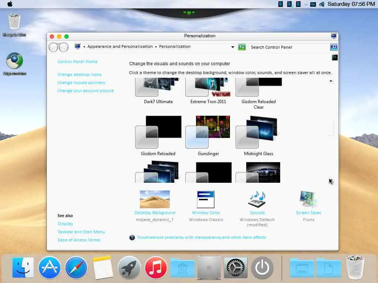The width and height of the screenshot is (378, 283).
Task: Open Ease of Access Center link
Action: point(79,240)
